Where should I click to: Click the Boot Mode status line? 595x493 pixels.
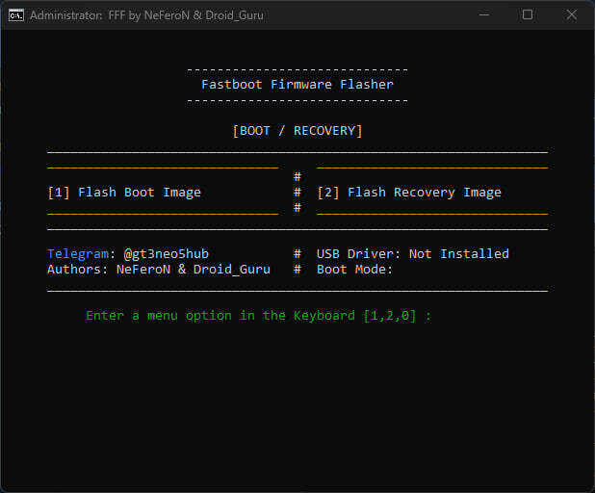tap(355, 270)
